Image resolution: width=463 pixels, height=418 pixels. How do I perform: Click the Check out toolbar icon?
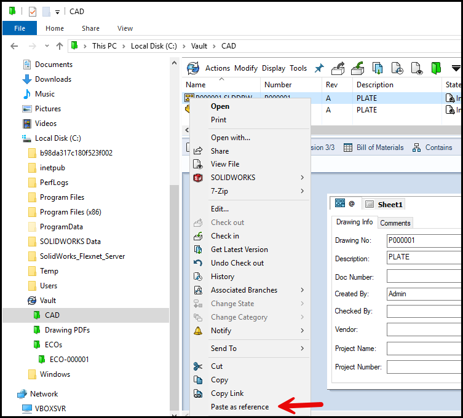(x=338, y=68)
